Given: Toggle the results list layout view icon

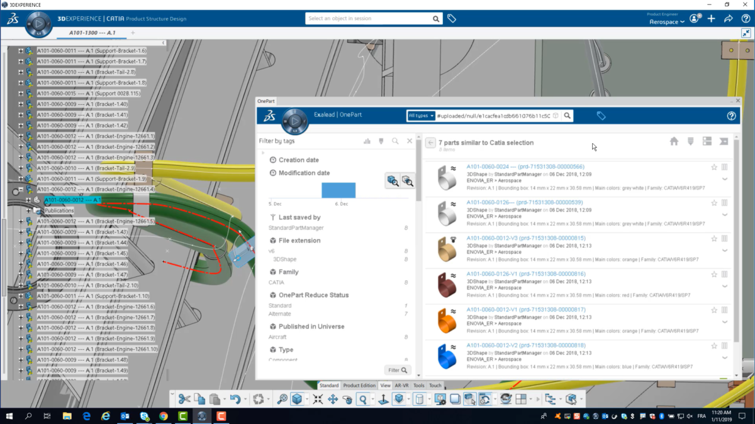Looking at the screenshot, I should tap(707, 141).
